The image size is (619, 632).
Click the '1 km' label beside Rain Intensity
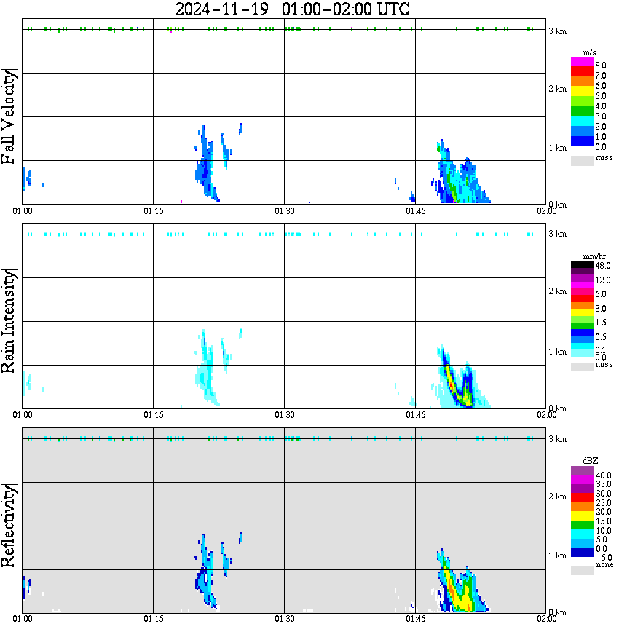(557, 352)
